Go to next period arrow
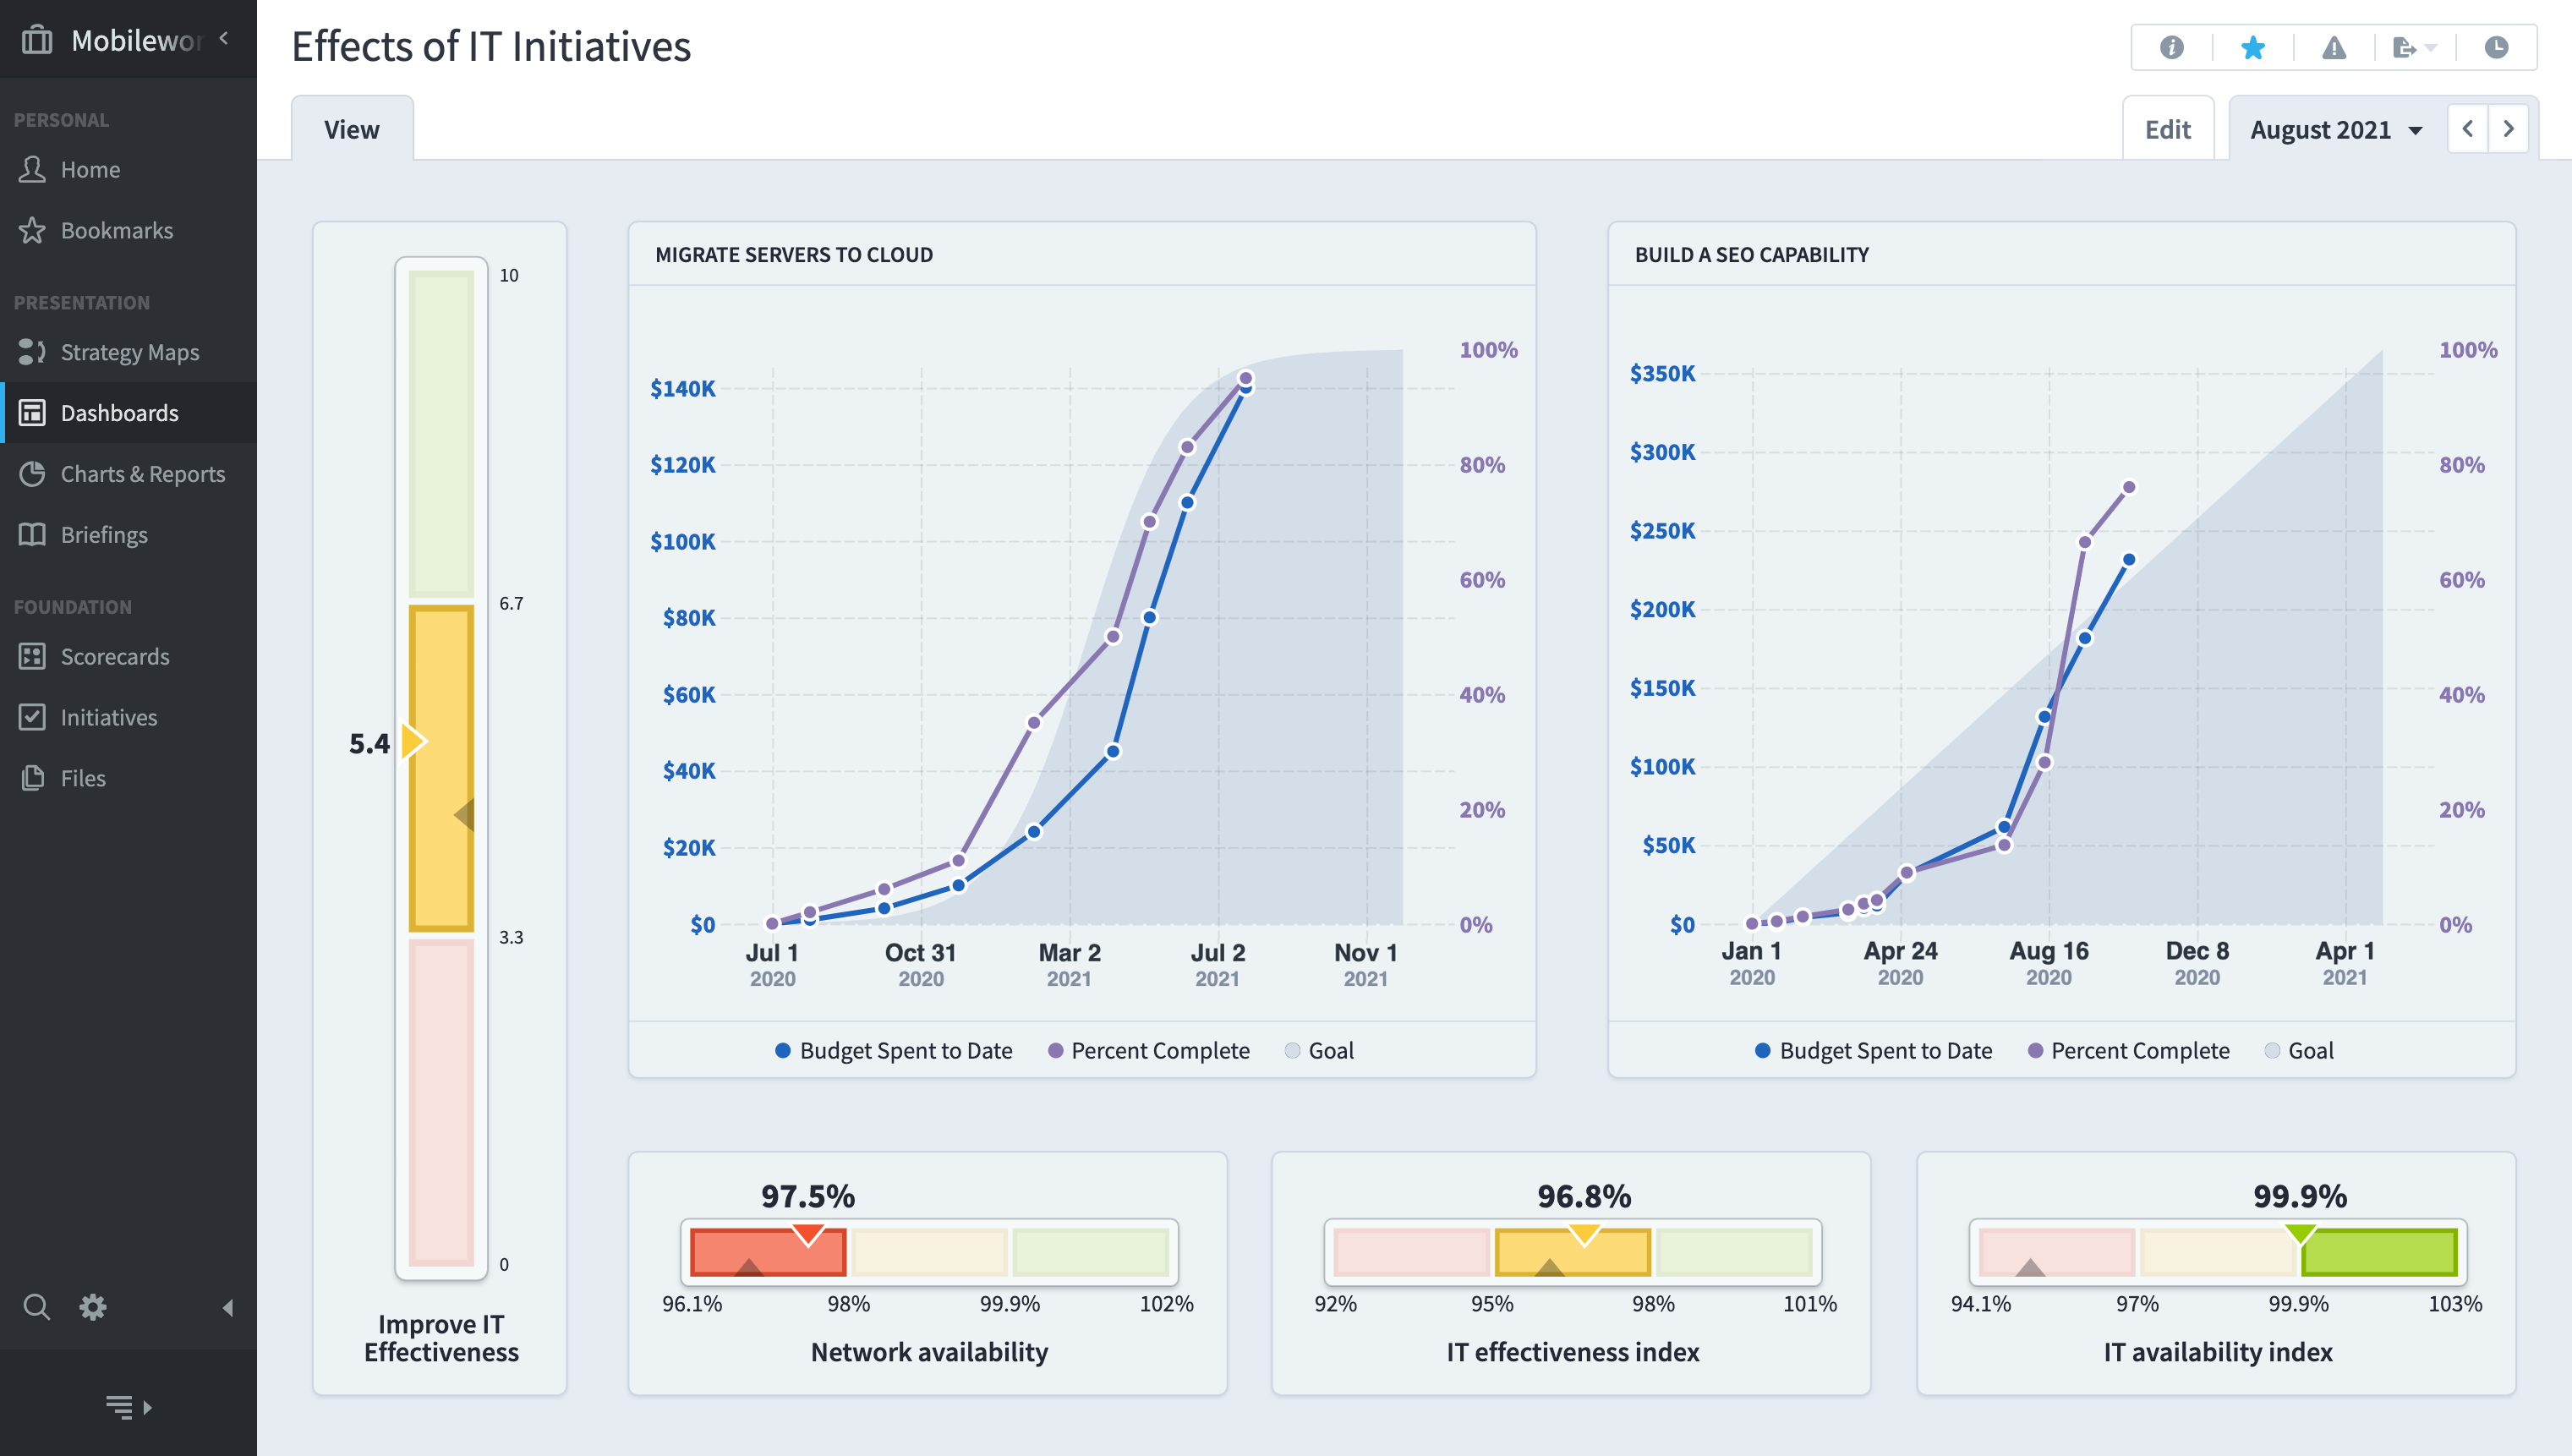The image size is (2572, 1456). [x=2508, y=129]
